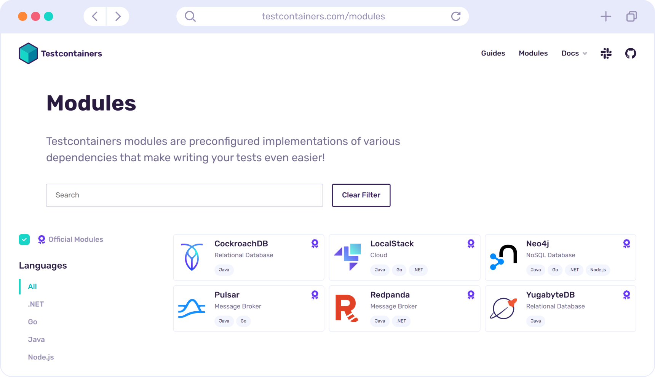Click the Java tag on Redpanda card
The height and width of the screenshot is (377, 655).
click(x=380, y=321)
